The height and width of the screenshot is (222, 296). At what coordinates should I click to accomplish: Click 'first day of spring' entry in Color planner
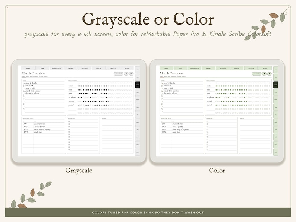[180, 129]
